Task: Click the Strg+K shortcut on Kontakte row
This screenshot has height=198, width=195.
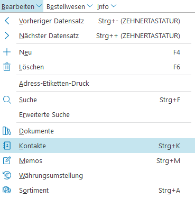Action: (x=169, y=146)
